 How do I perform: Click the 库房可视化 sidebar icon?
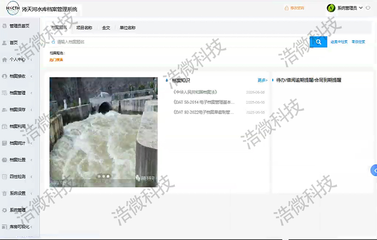[4, 227]
